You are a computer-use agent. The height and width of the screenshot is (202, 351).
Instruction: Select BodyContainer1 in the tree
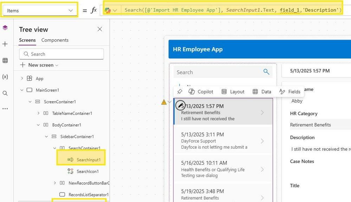pyautogui.click(x=66, y=125)
